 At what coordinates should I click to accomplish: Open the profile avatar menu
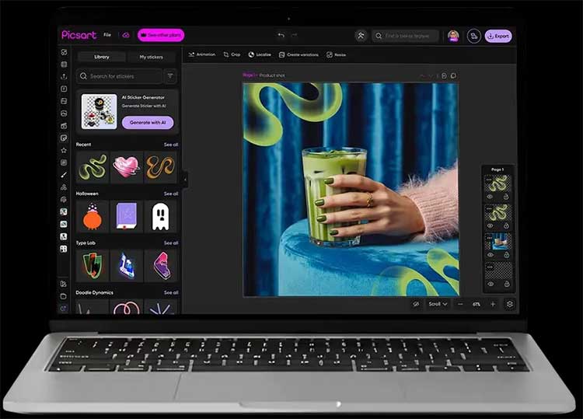click(453, 36)
